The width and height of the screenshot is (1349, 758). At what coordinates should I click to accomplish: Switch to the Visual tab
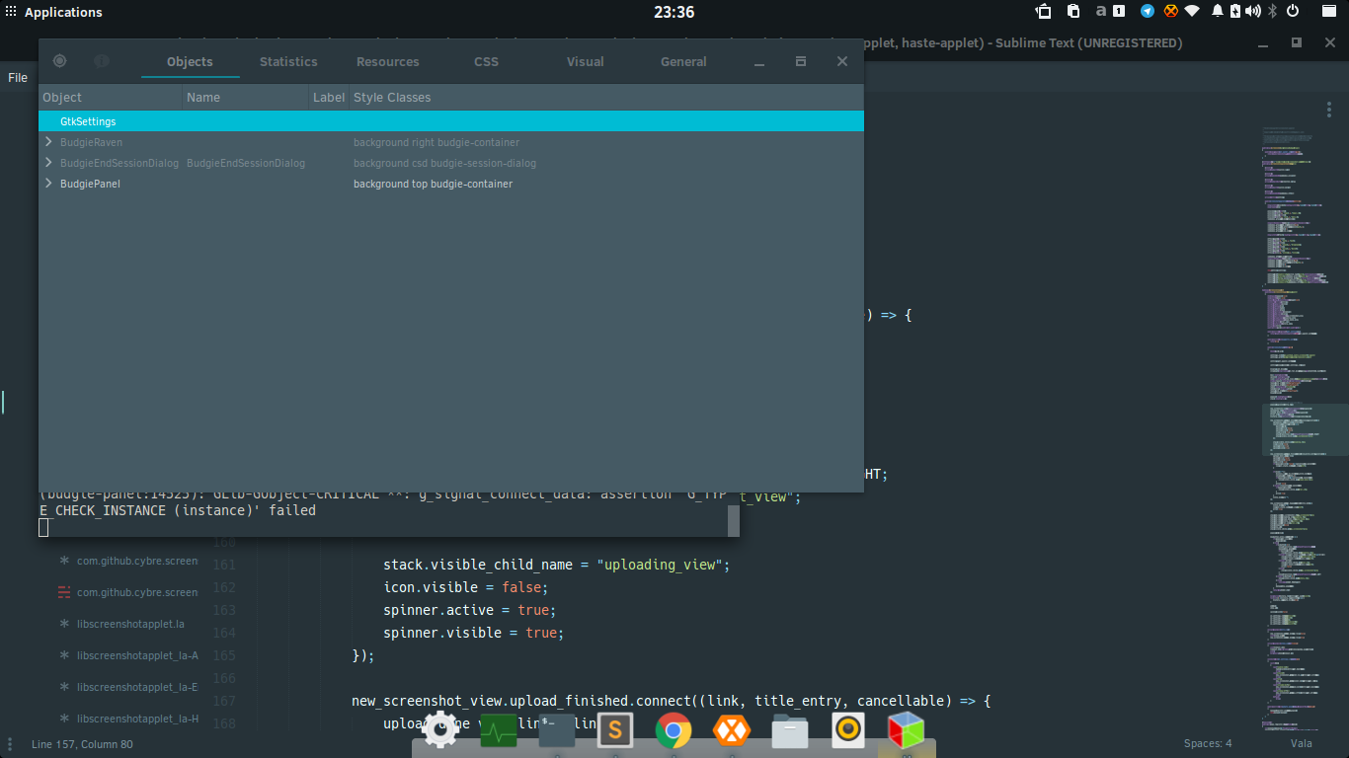click(x=586, y=61)
